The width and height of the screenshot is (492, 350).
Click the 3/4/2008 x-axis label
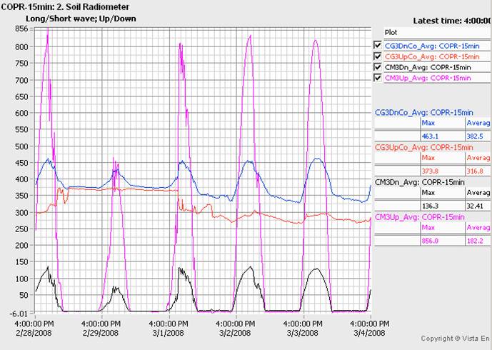click(370, 333)
